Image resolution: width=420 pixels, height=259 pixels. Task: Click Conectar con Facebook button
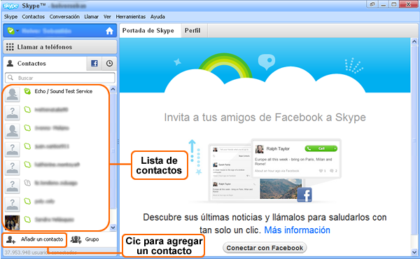[x=265, y=248]
